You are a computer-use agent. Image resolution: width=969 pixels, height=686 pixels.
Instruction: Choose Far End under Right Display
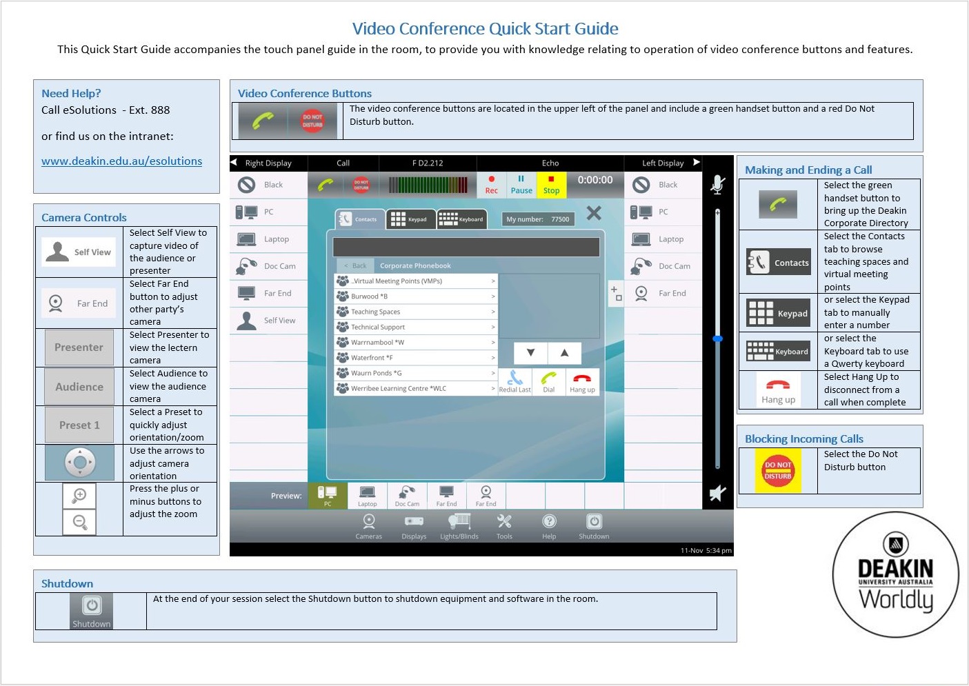tap(268, 293)
